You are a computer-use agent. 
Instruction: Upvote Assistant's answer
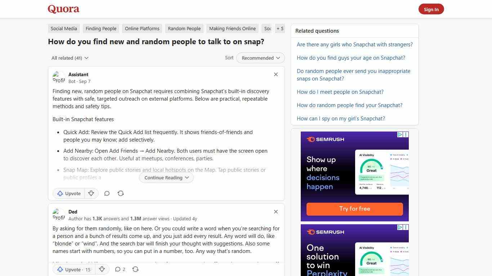(68, 193)
